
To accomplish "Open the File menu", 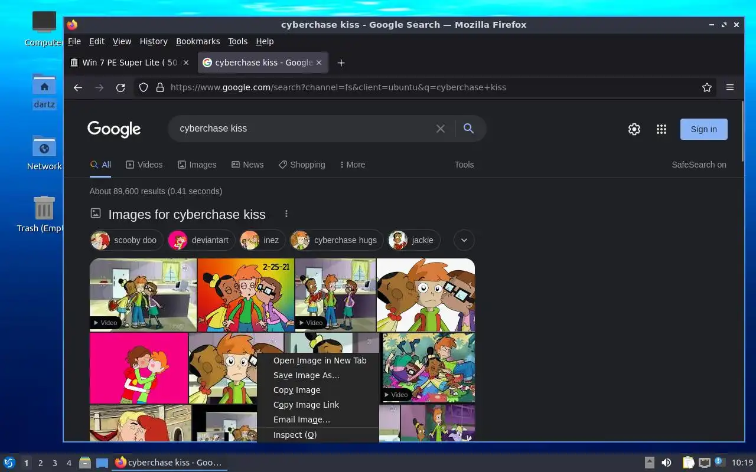I will 74,41.
